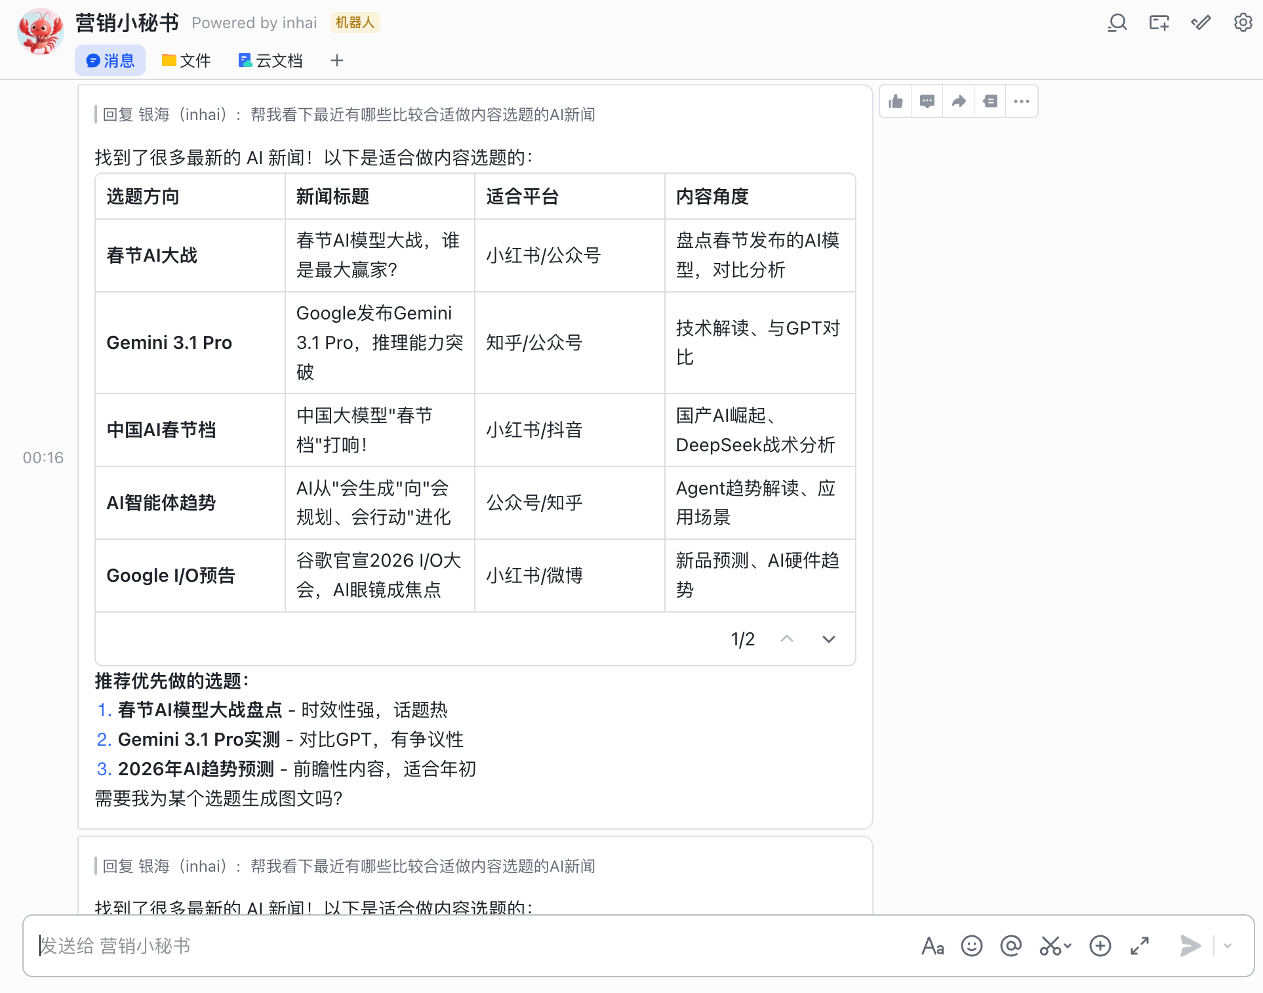Open the chat settings gear
The width and height of the screenshot is (1263, 993).
pyautogui.click(x=1243, y=22)
